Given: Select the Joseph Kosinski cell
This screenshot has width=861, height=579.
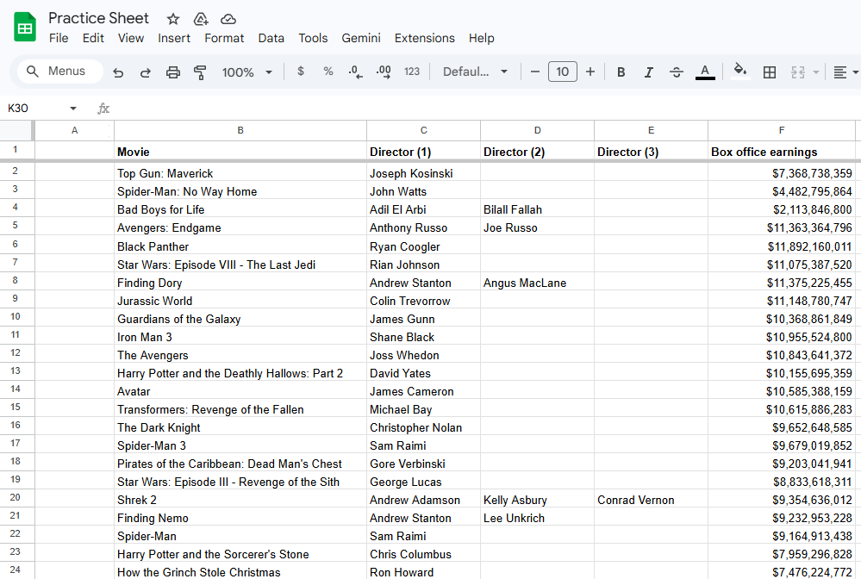Looking at the screenshot, I should [423, 173].
